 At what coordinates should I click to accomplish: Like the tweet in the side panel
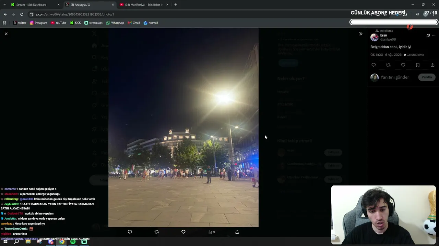403,65
